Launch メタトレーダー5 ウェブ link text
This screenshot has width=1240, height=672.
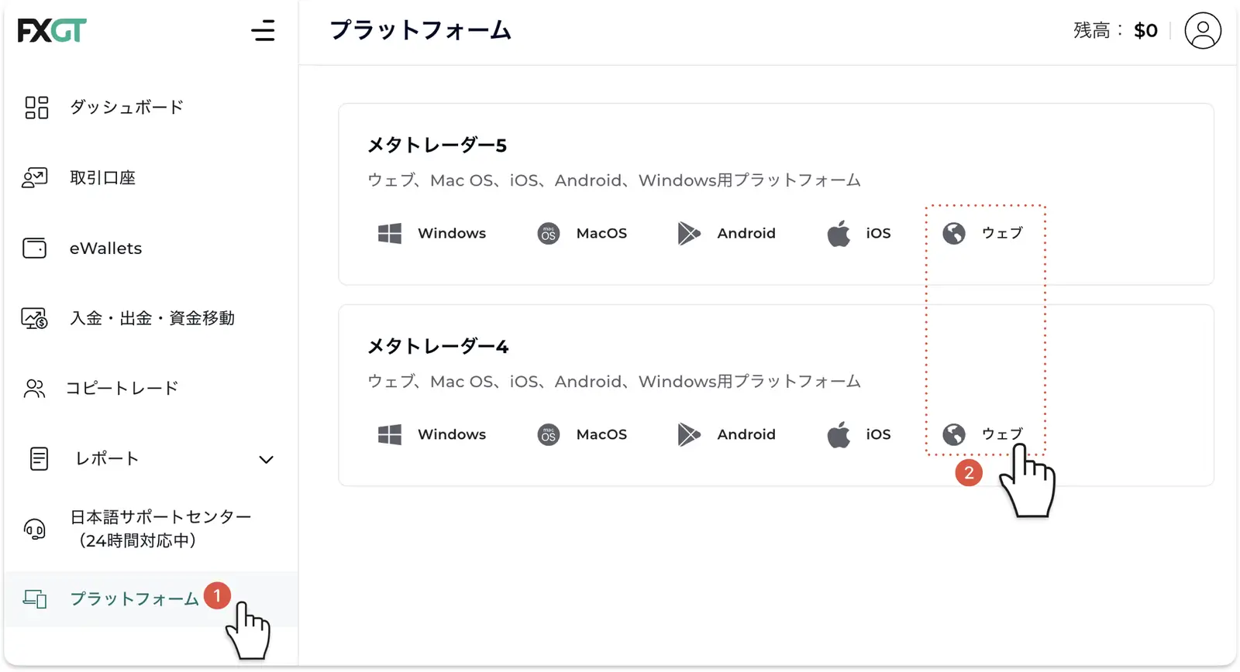click(1002, 233)
